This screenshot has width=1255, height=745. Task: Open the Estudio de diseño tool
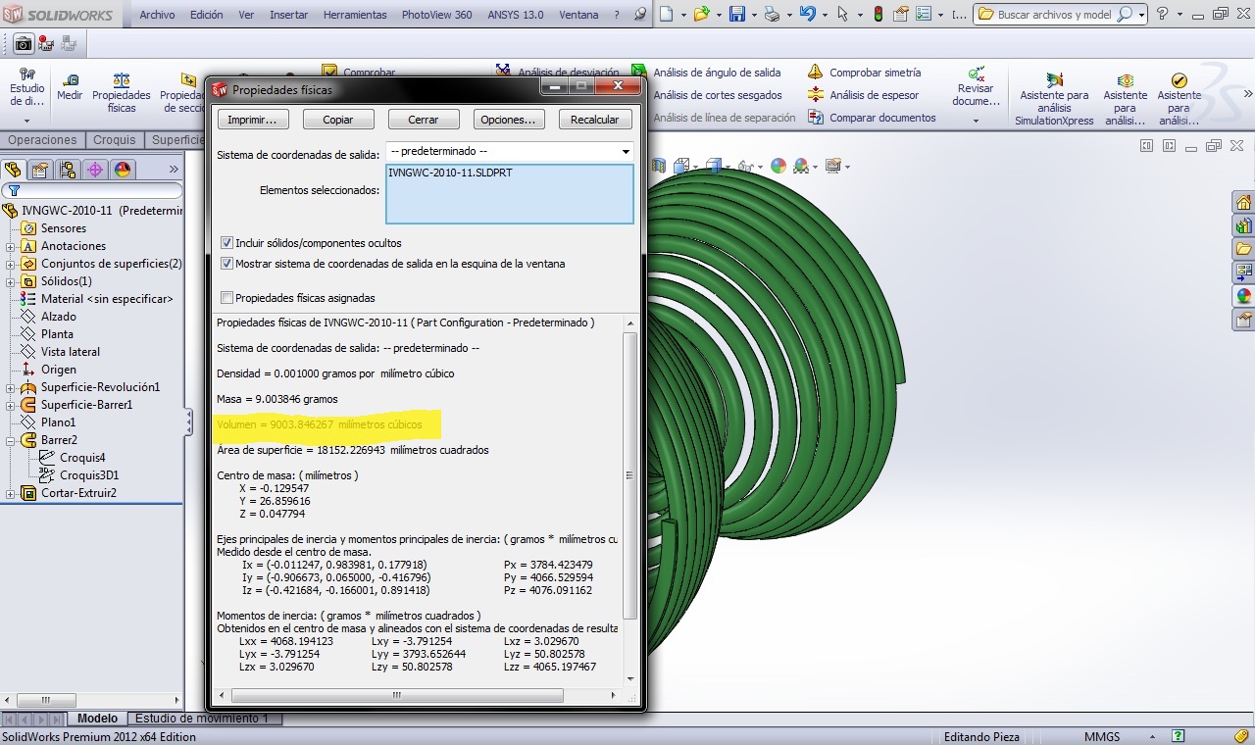pos(27,86)
